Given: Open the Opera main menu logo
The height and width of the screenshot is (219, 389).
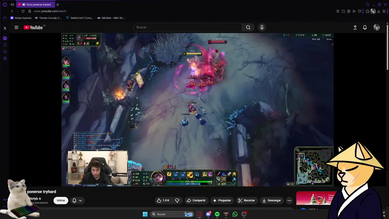Looking at the screenshot, I should 5,5.
